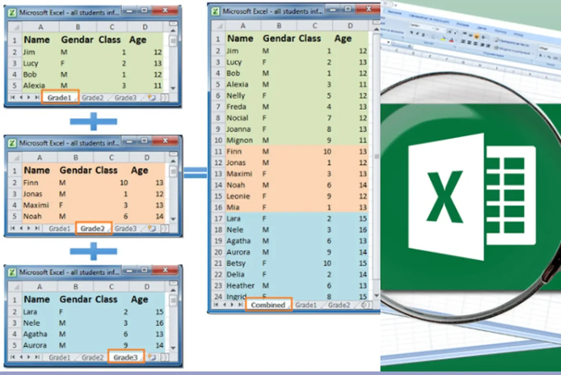Click the scroll-up arrow in the Grade2 window

[173, 160]
